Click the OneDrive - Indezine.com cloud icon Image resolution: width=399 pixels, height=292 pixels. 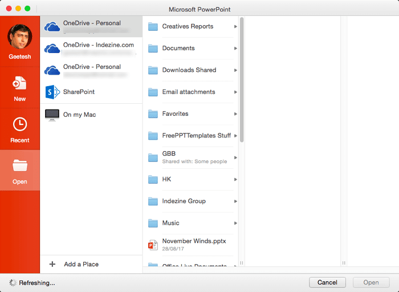(x=52, y=48)
